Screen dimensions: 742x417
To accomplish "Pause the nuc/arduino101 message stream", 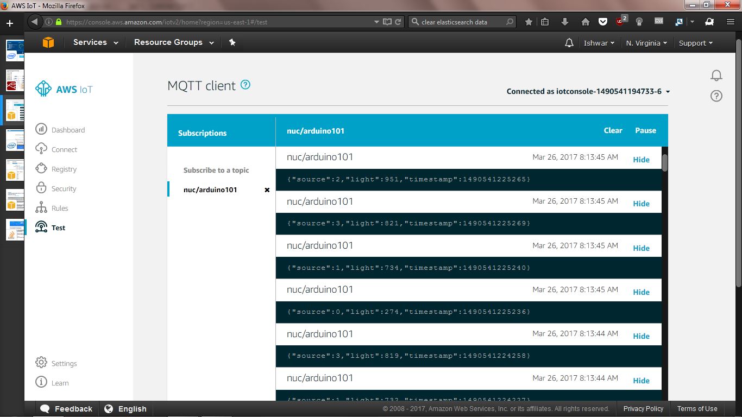I will coord(646,130).
